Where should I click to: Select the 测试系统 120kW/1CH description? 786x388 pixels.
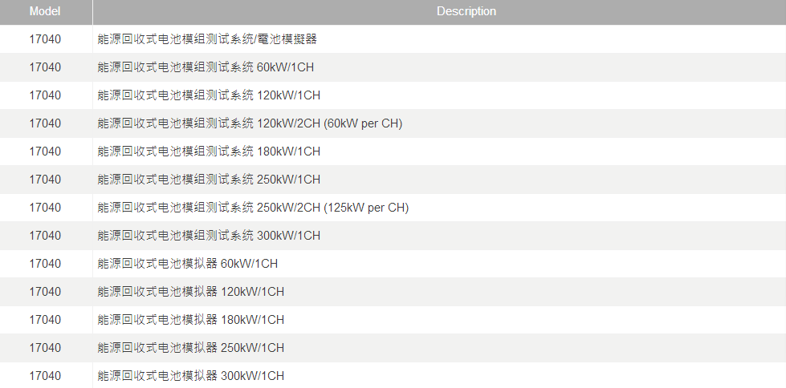pos(209,95)
